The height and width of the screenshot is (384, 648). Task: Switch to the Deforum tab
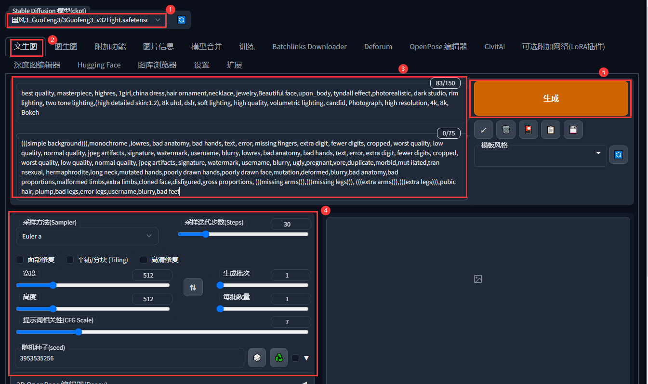[x=378, y=47]
